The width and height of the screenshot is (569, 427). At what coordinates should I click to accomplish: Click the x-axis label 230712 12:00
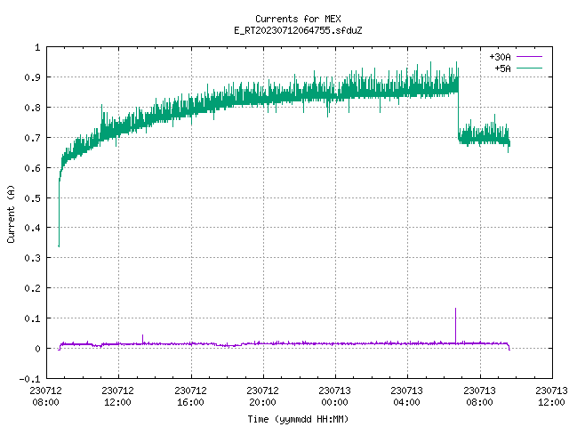(x=117, y=396)
